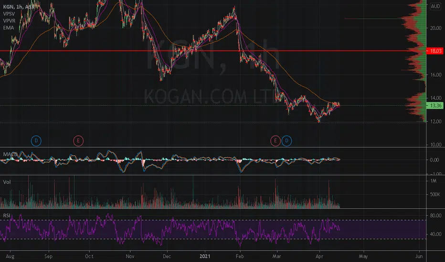Select the VPSV indicator label
The image size is (445, 262).
9,14
